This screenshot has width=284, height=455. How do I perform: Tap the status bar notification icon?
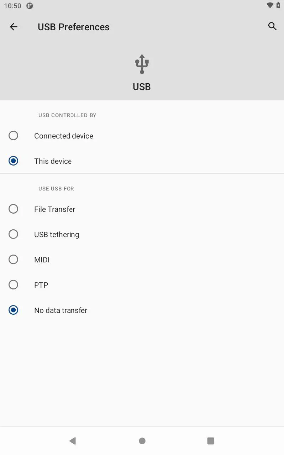click(x=30, y=6)
